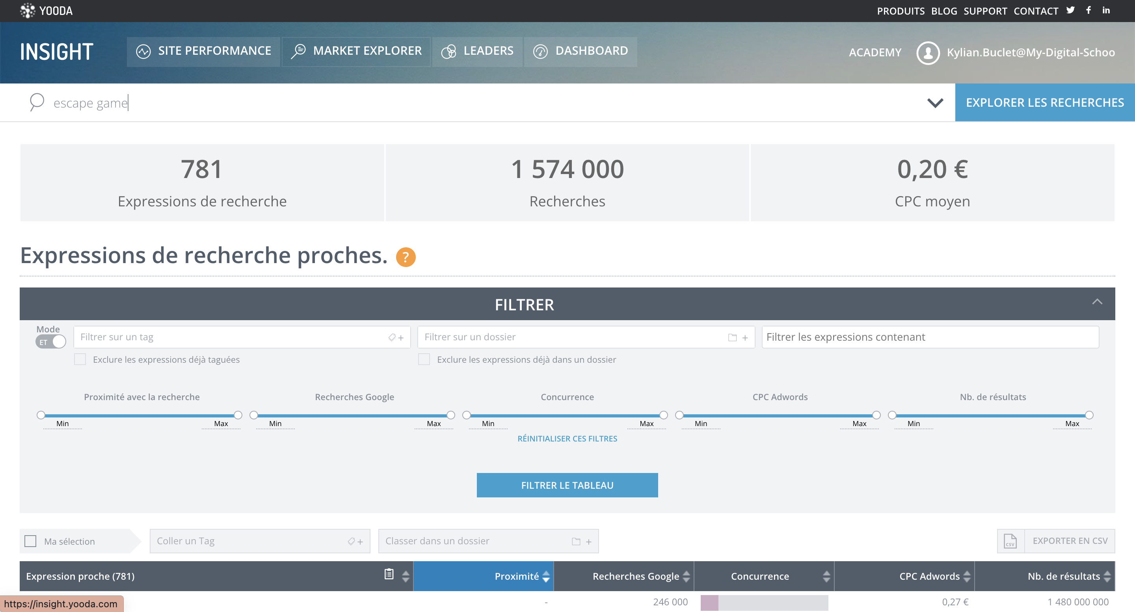Open the Market Explorer tab
The width and height of the screenshot is (1135, 612).
(x=356, y=51)
